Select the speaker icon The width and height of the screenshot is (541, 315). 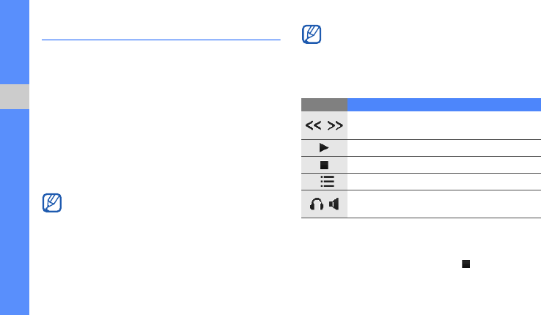pyautogui.click(x=335, y=204)
